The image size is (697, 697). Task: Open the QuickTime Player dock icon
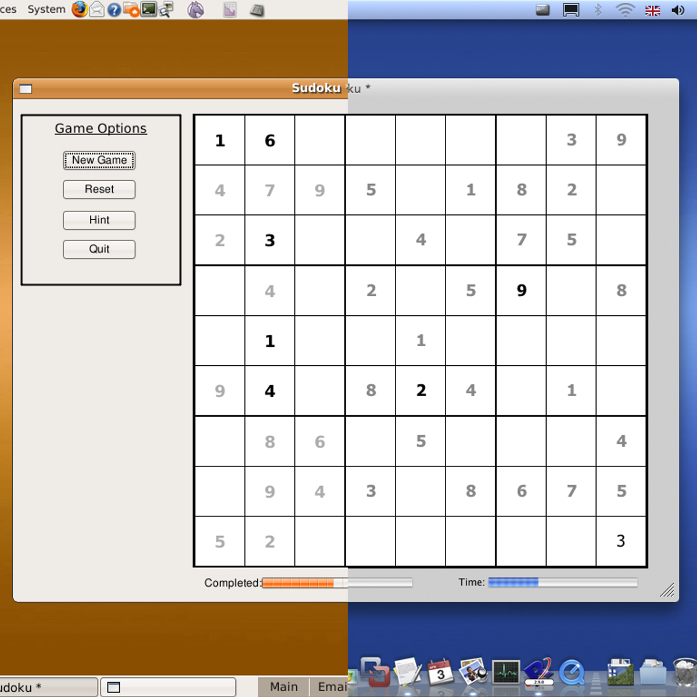tap(572, 673)
